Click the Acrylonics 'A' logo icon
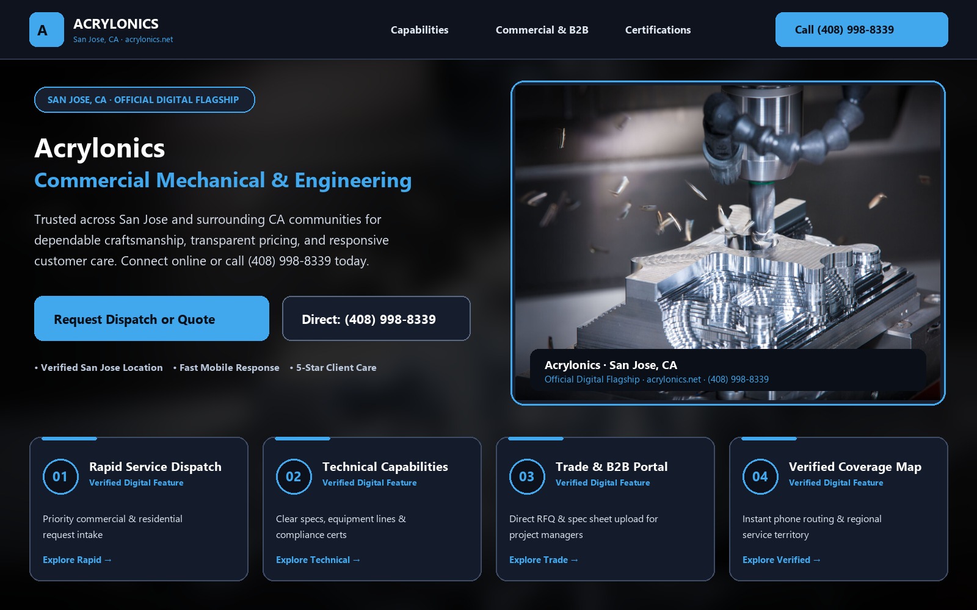The image size is (977, 610). [x=46, y=29]
